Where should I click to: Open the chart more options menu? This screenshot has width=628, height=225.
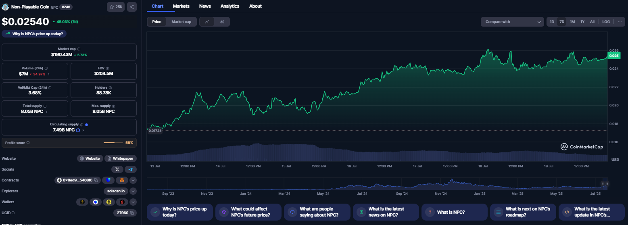[x=620, y=22]
